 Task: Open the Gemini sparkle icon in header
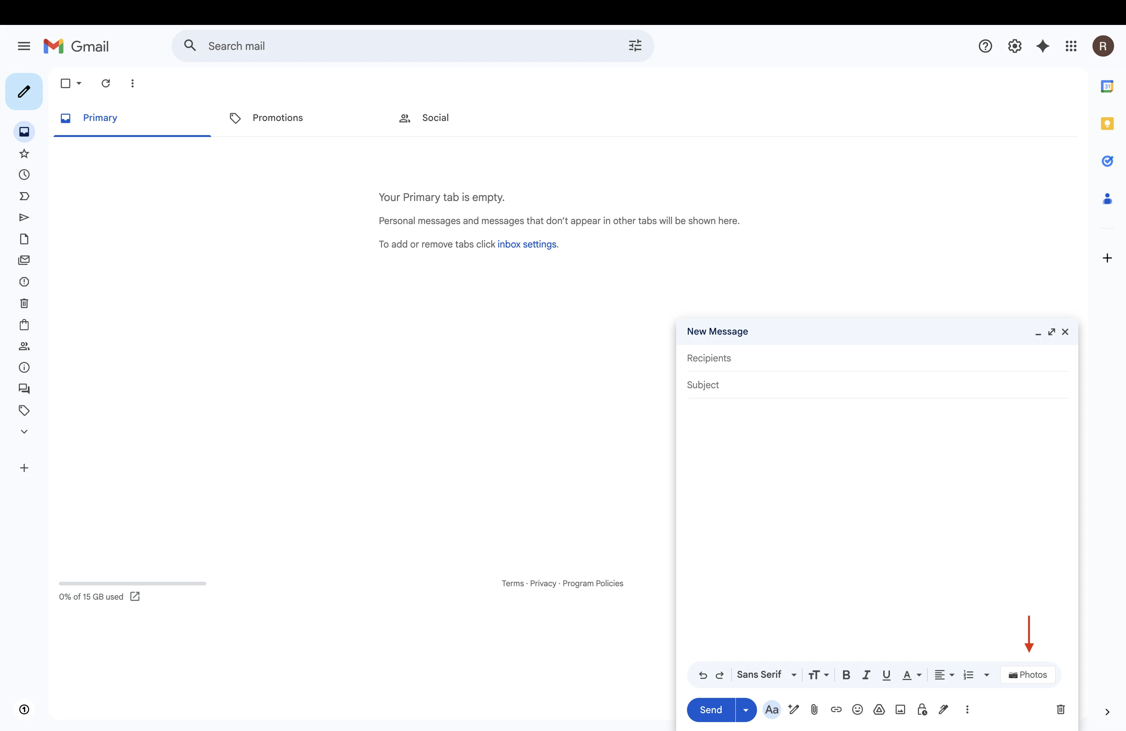(x=1043, y=46)
